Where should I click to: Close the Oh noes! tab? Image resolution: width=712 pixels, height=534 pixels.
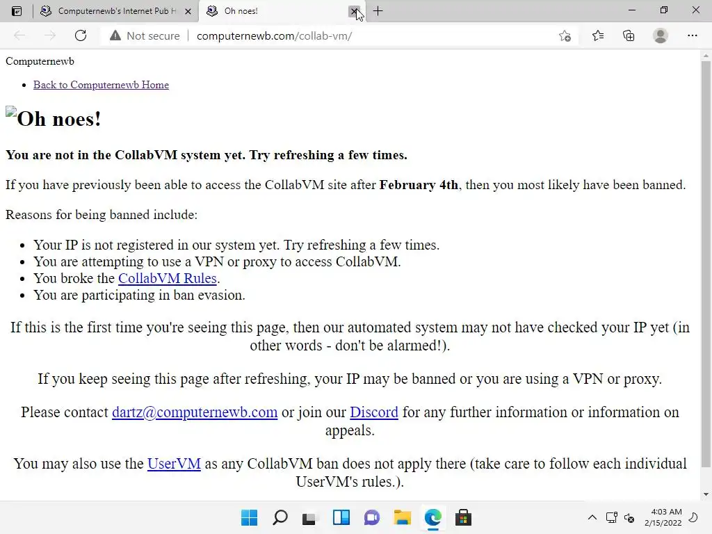coord(354,11)
